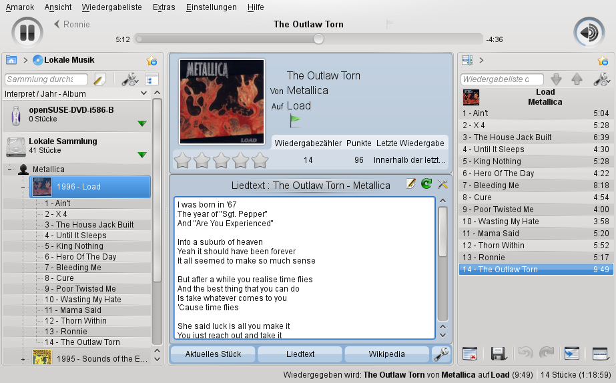Click the playlist undo arrow

pos(526,353)
